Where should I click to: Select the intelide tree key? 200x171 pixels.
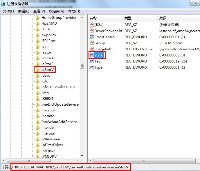(x=48, y=128)
